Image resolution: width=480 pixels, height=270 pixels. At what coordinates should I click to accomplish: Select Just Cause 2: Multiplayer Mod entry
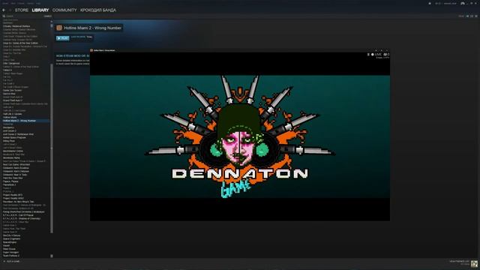tap(18, 134)
